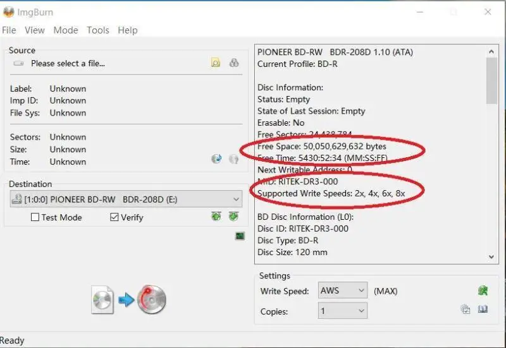506x348 pixels.
Task: Click the load tray green arrow icon
Action: (x=216, y=216)
